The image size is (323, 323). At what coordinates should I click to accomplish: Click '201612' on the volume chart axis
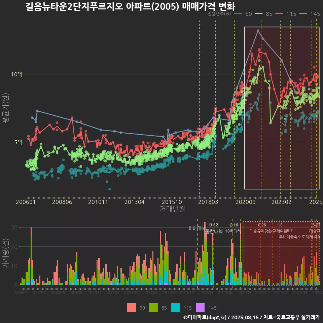187,292
